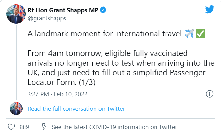This screenshot has width=221, height=133.
Task: Read the full conversation on Twitter
Action: click(x=76, y=109)
